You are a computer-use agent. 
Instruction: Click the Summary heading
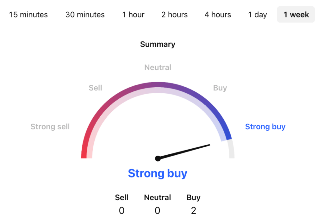158,44
